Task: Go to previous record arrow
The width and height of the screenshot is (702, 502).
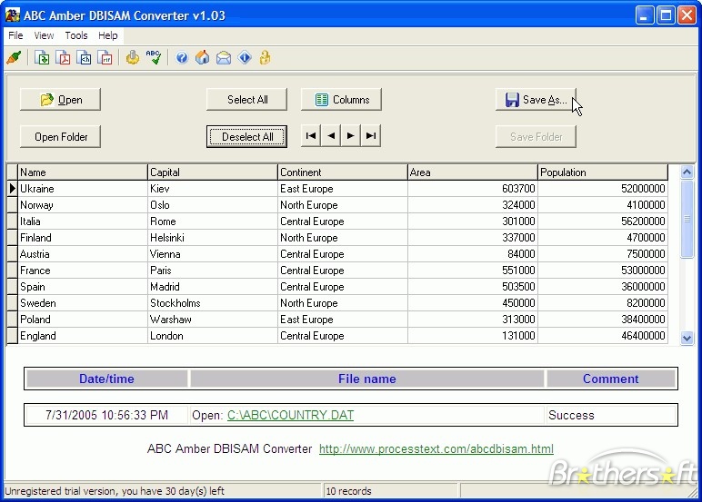Action: point(331,136)
